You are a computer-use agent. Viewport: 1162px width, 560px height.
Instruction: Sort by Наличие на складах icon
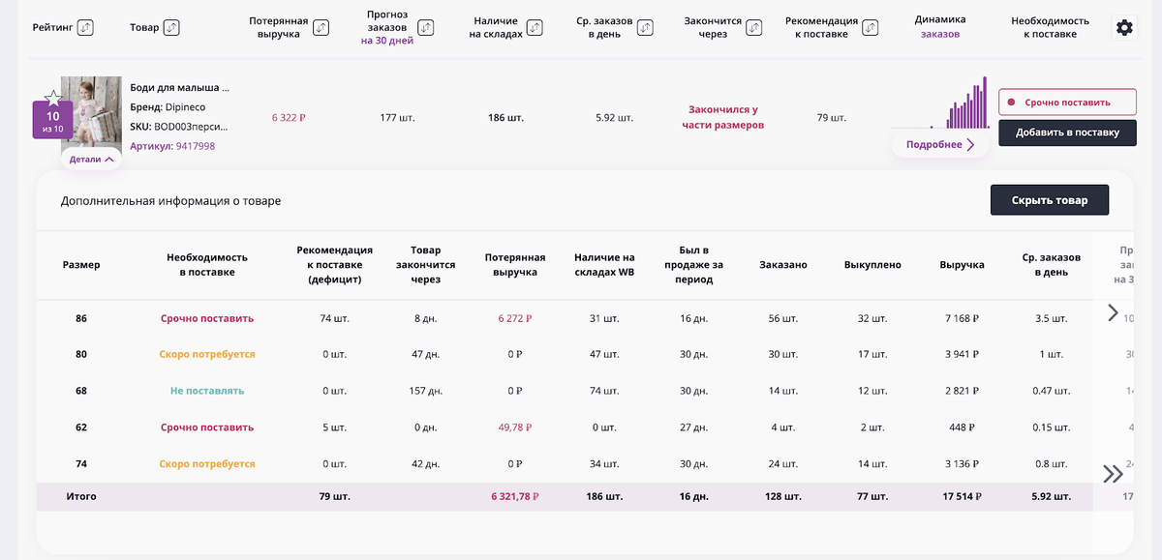click(535, 27)
